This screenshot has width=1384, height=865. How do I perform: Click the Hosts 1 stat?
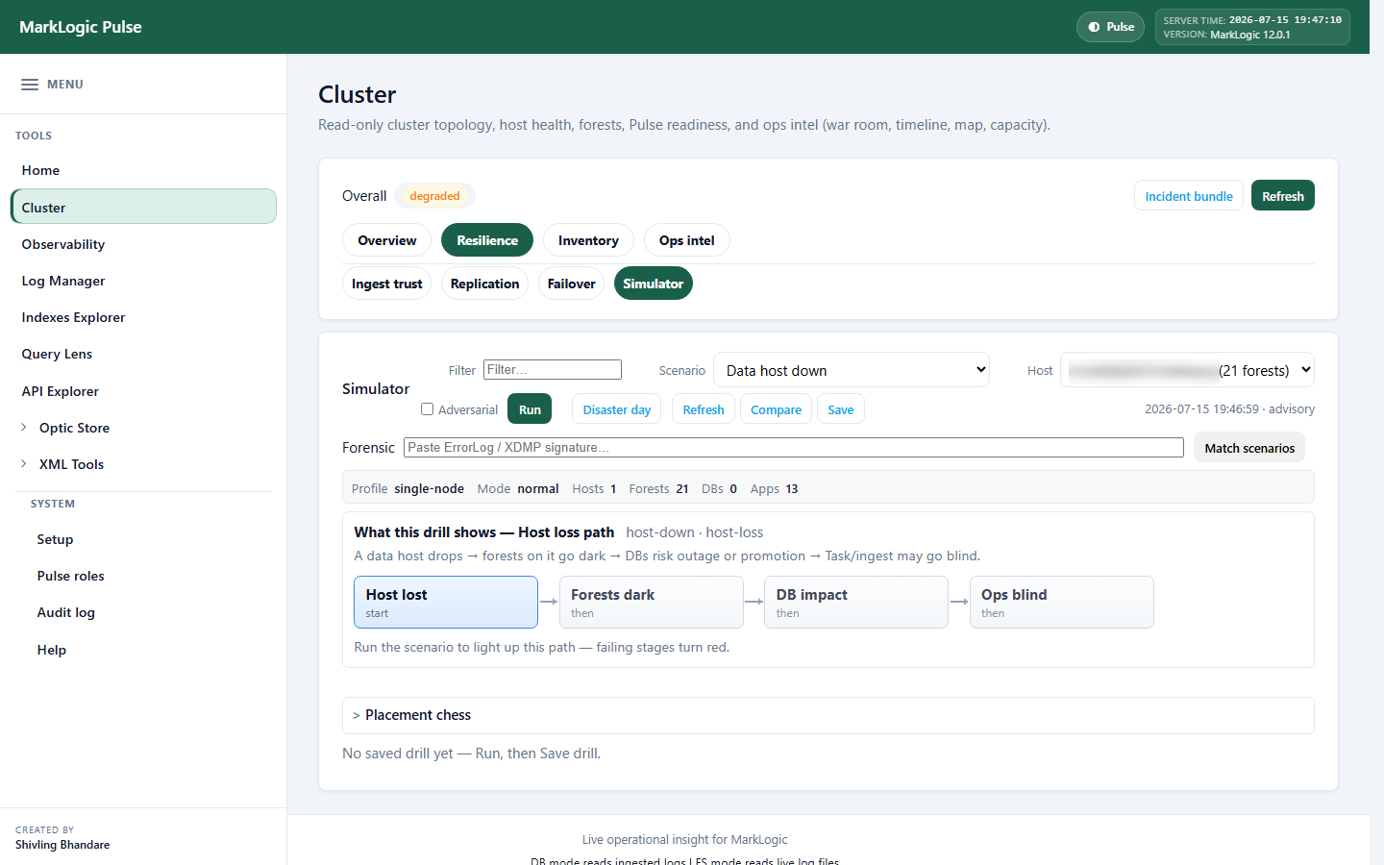pyautogui.click(x=594, y=488)
